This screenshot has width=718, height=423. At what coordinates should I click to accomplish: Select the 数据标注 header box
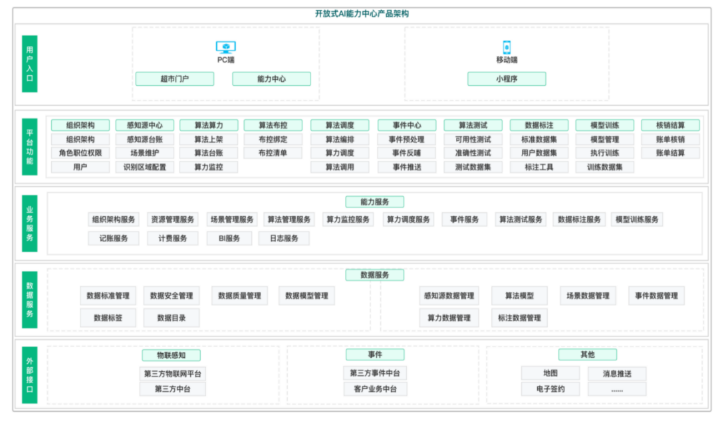point(539,125)
